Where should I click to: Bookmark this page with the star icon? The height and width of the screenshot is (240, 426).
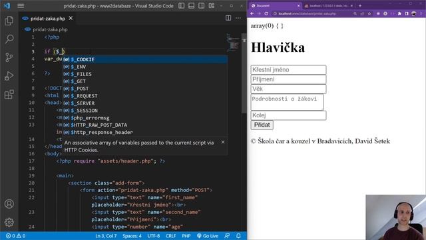click(369, 13)
